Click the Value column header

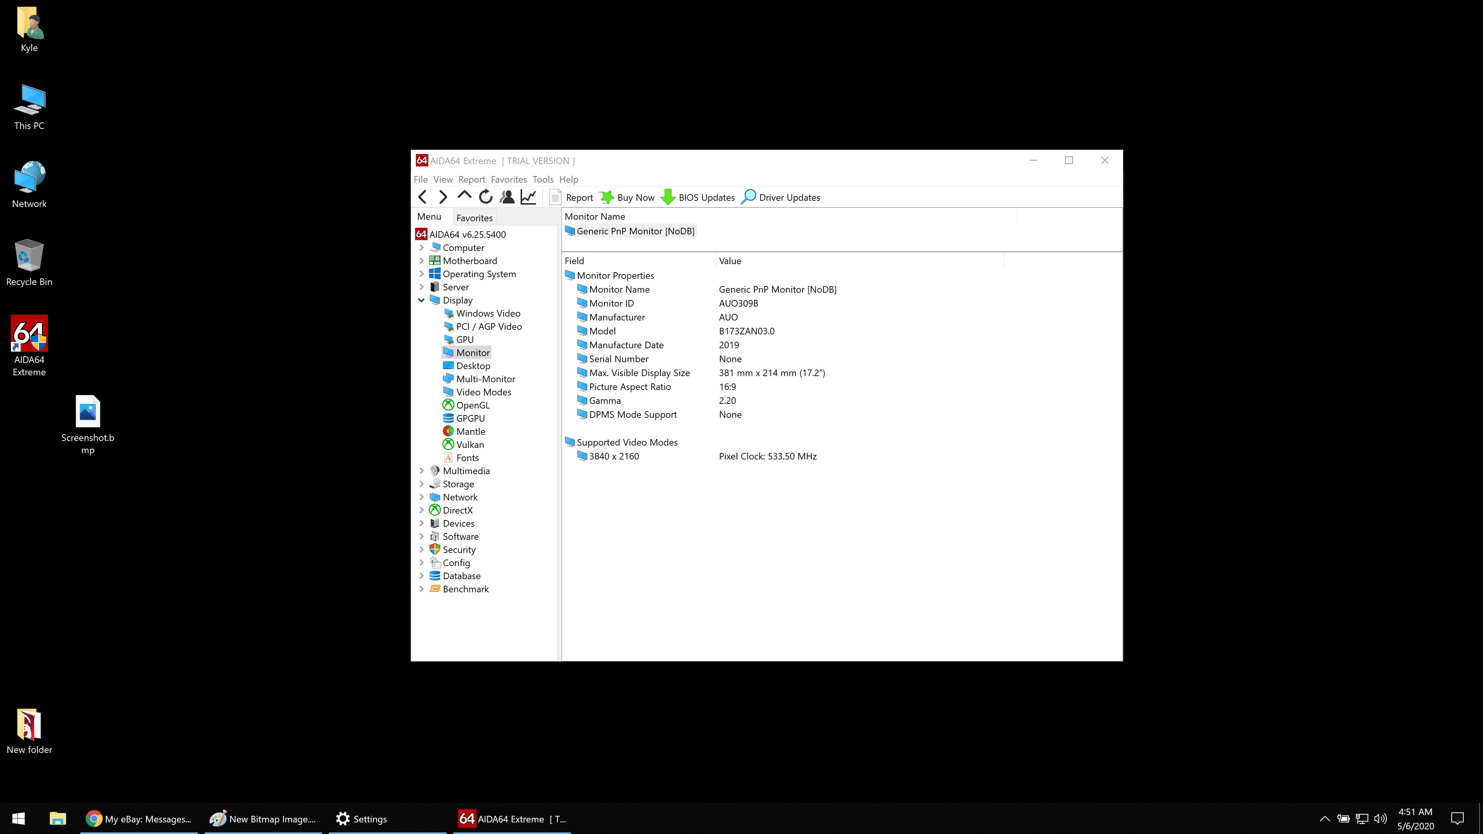(860, 261)
